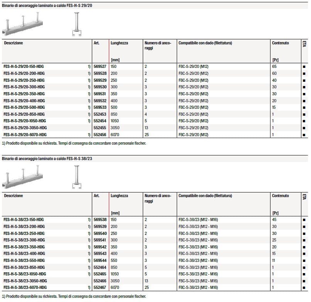
Task: Click the rotated ETA header of first table
Action: 304,45
